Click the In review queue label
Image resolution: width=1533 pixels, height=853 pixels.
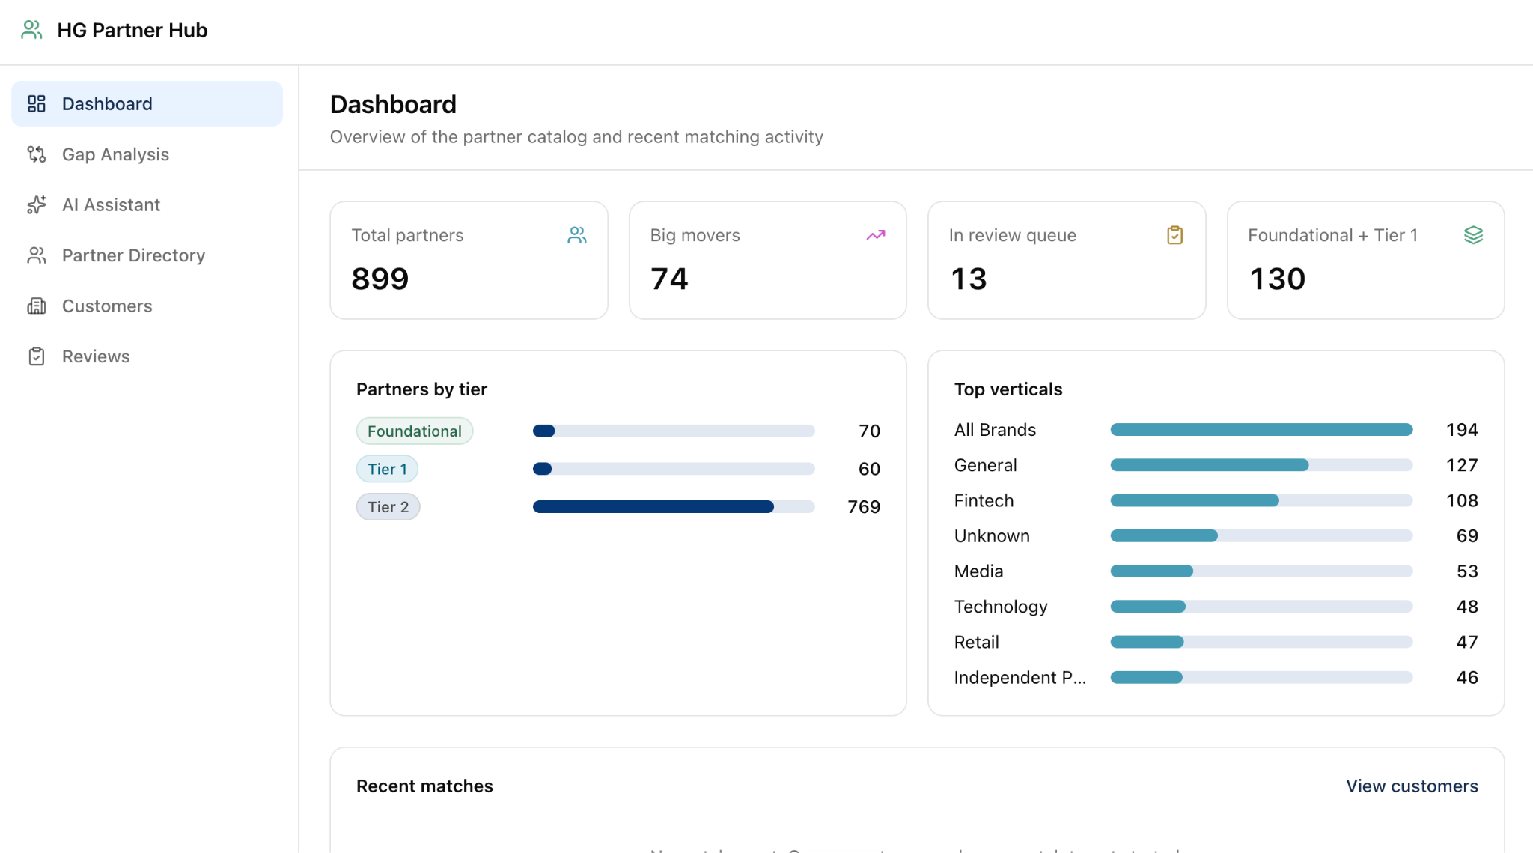(1012, 235)
